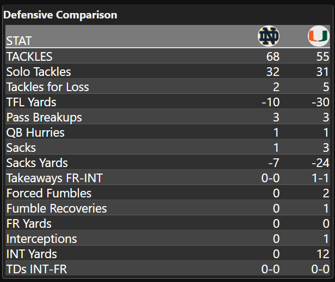This screenshot has width=335, height=282.
Task: Click the Solo Tackles row label
Action: pos(39,72)
